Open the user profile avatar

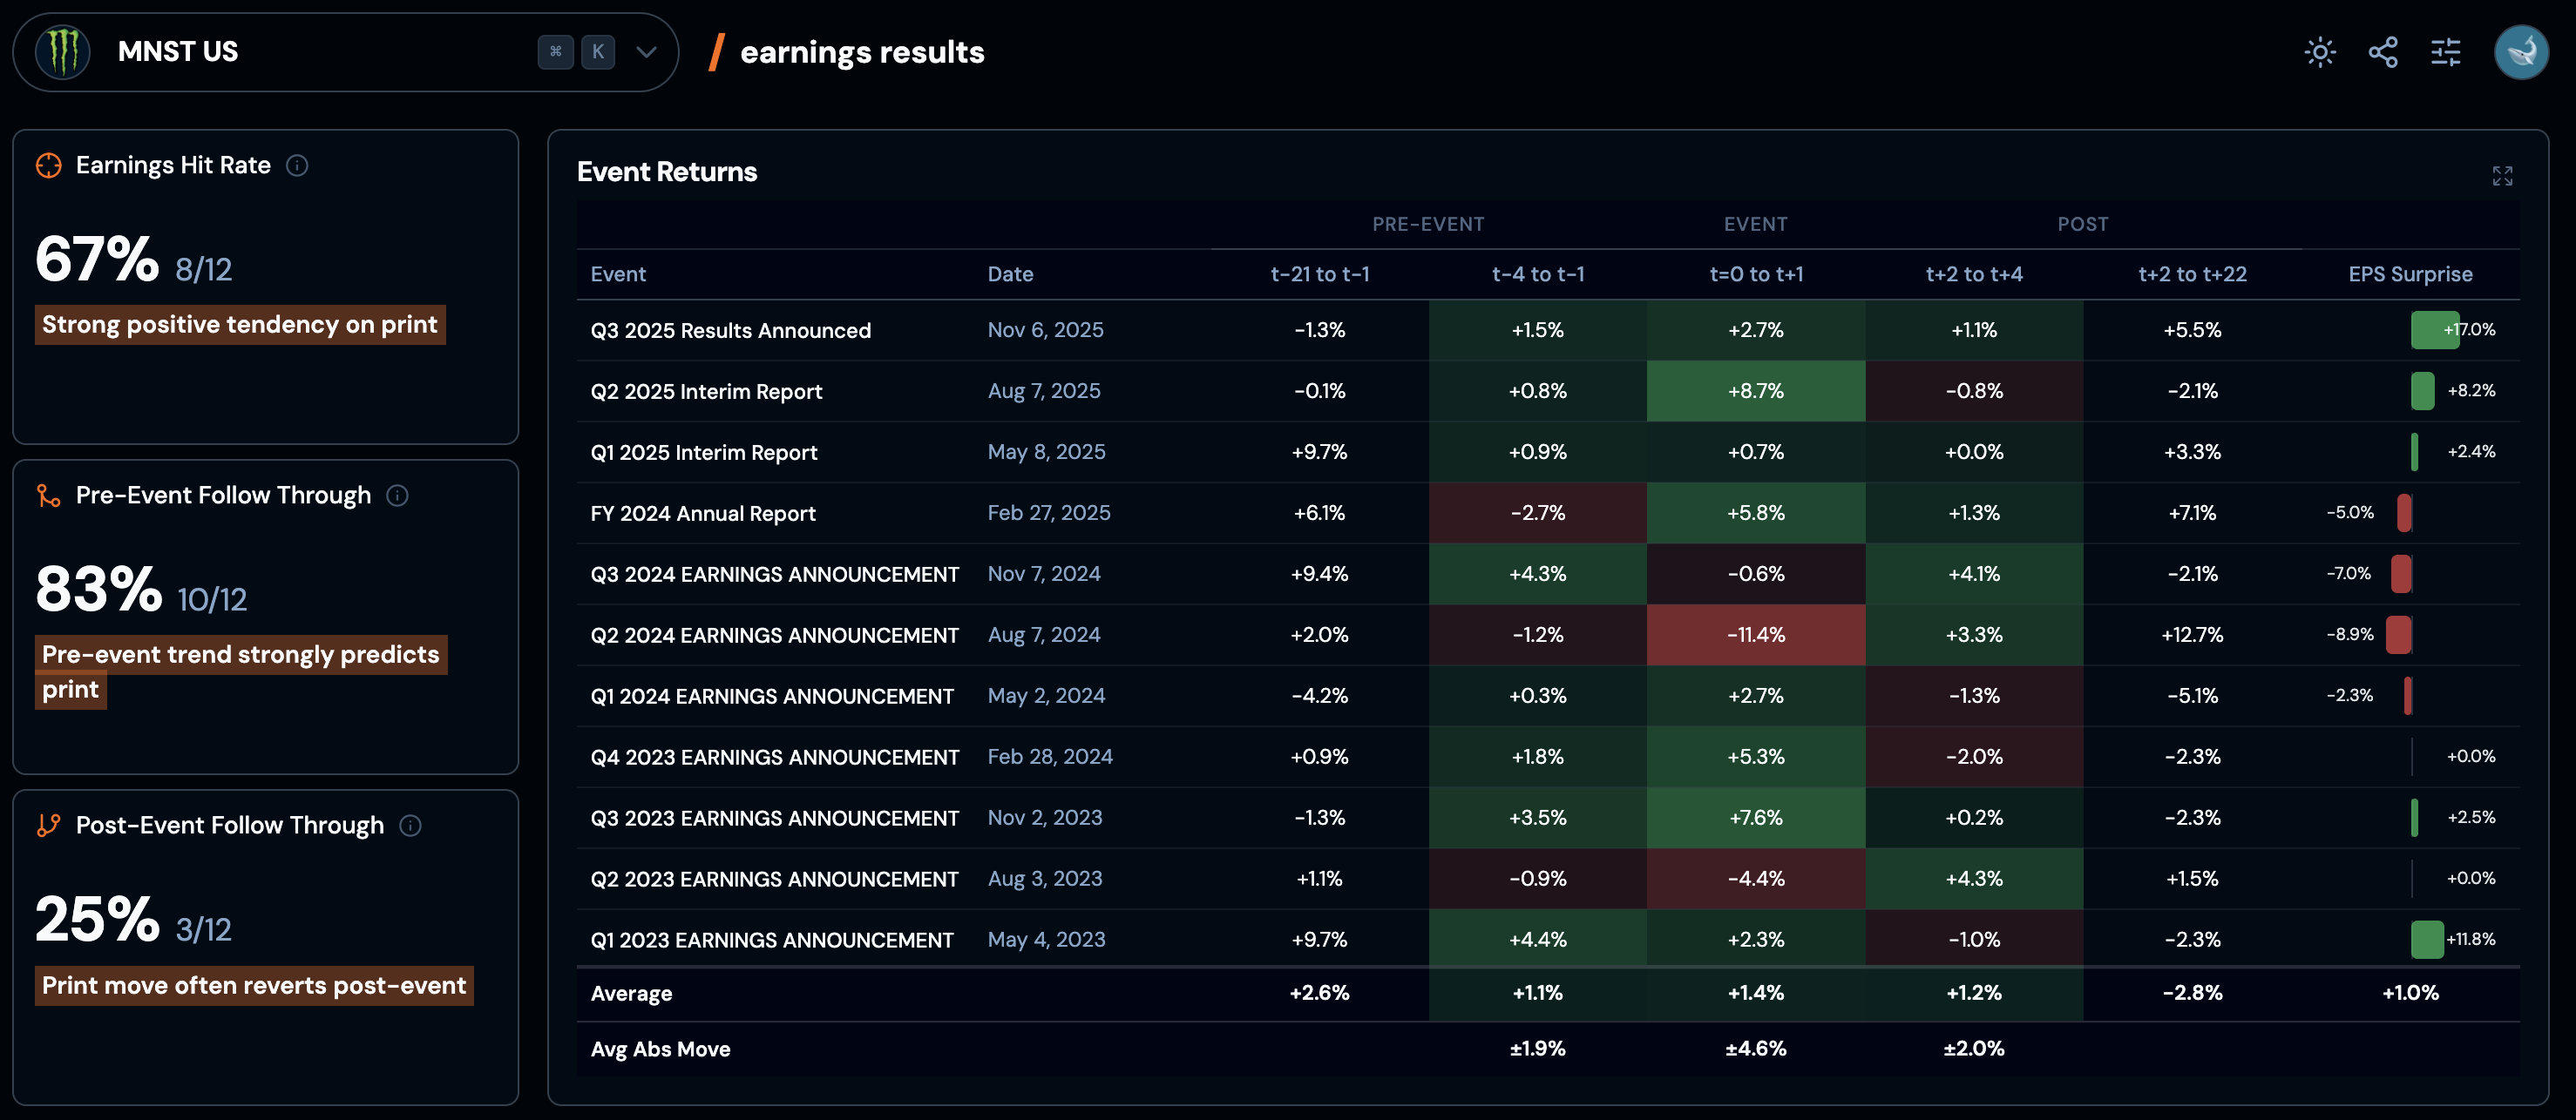pos(2520,52)
